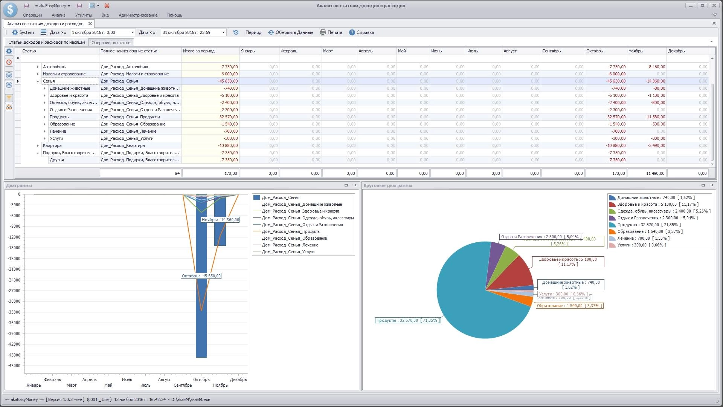Pin the Круговые диаграммы panel
723x407 pixels.
point(712,185)
